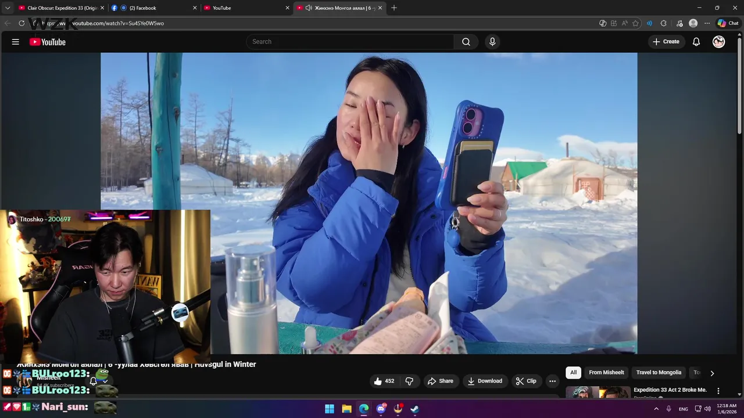The width and height of the screenshot is (744, 418).
Task: Open more actions ellipsis beside Clip
Action: click(x=552, y=381)
